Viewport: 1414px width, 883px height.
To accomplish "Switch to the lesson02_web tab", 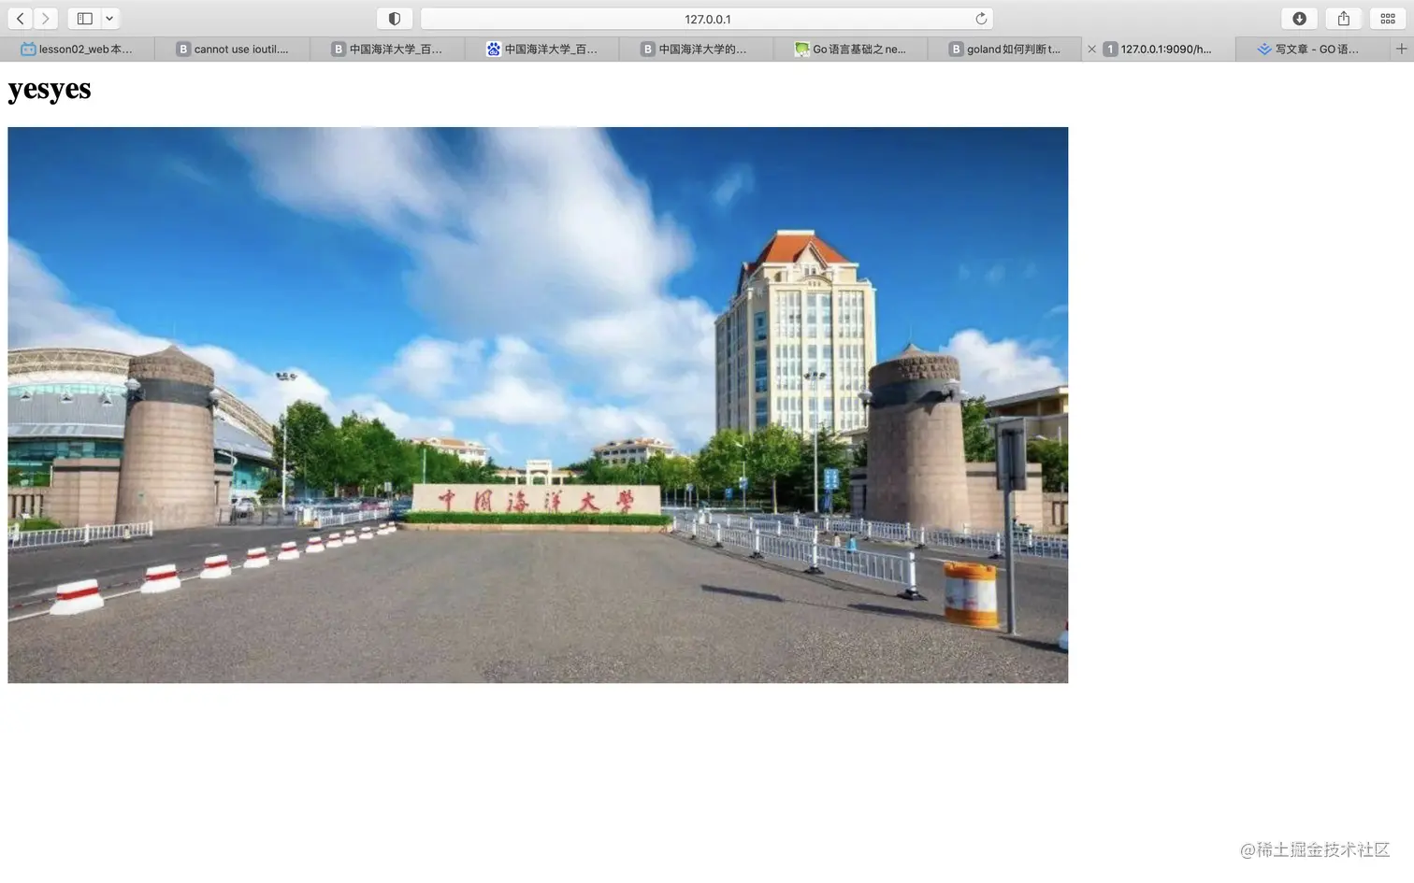I will 78,50.
